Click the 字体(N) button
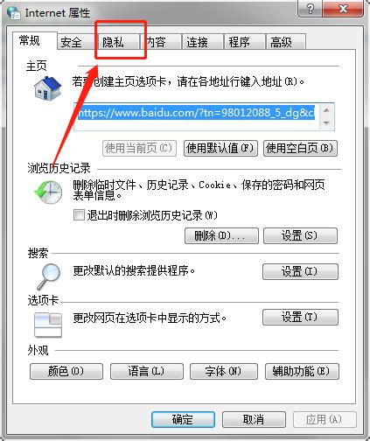The width and height of the screenshot is (370, 441). (x=224, y=371)
